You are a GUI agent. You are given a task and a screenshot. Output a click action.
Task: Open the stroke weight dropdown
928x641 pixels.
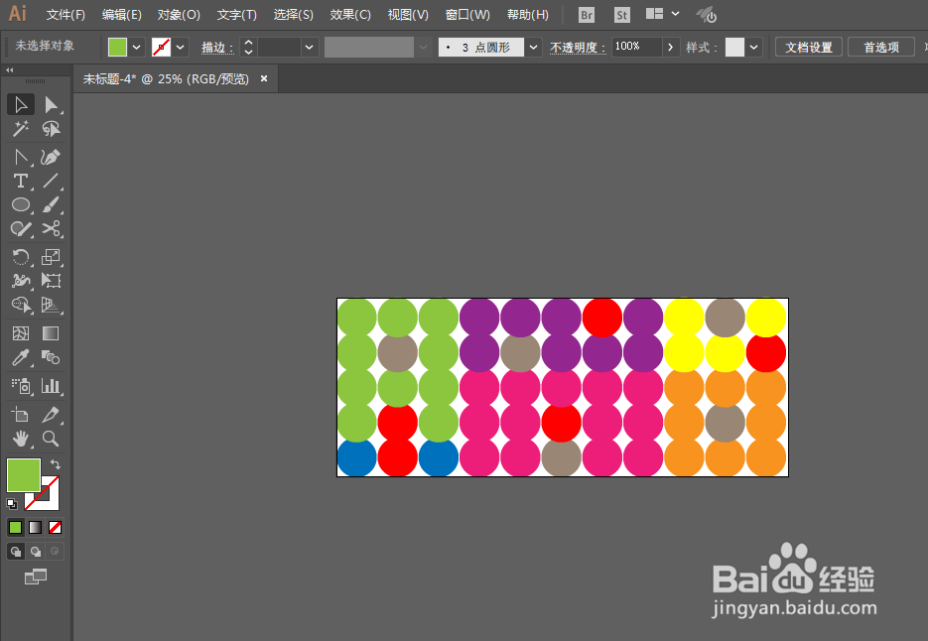coord(309,47)
